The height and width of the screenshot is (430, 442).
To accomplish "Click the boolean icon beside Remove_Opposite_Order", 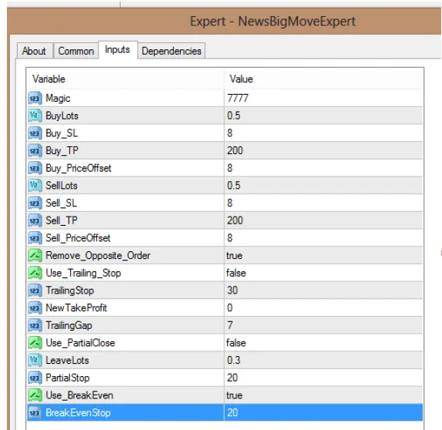I will coord(35,256).
